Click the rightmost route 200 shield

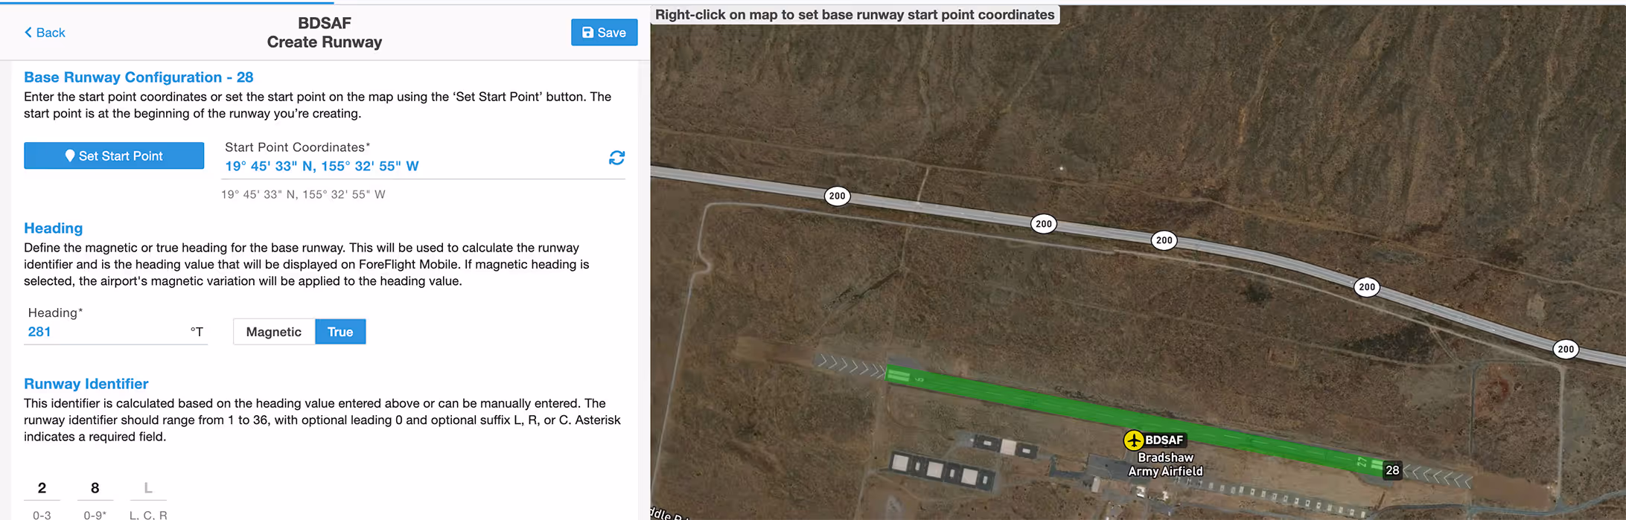tap(1566, 349)
